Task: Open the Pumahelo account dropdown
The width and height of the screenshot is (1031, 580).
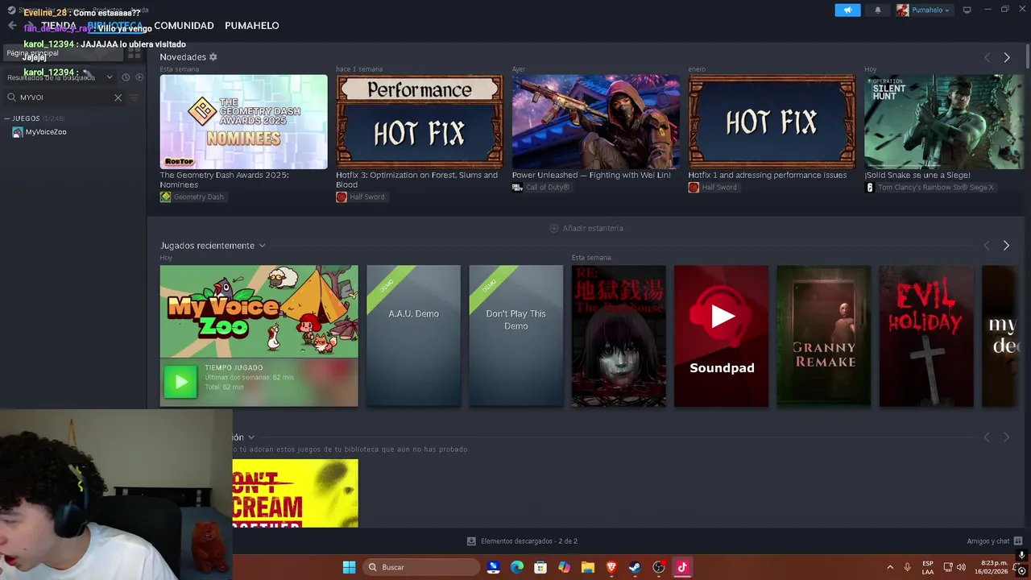Action: [924, 10]
